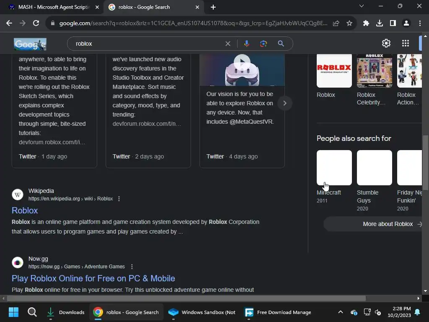Click the URL address bar
Viewport: 429px width, 322px height.
[x=193, y=23]
